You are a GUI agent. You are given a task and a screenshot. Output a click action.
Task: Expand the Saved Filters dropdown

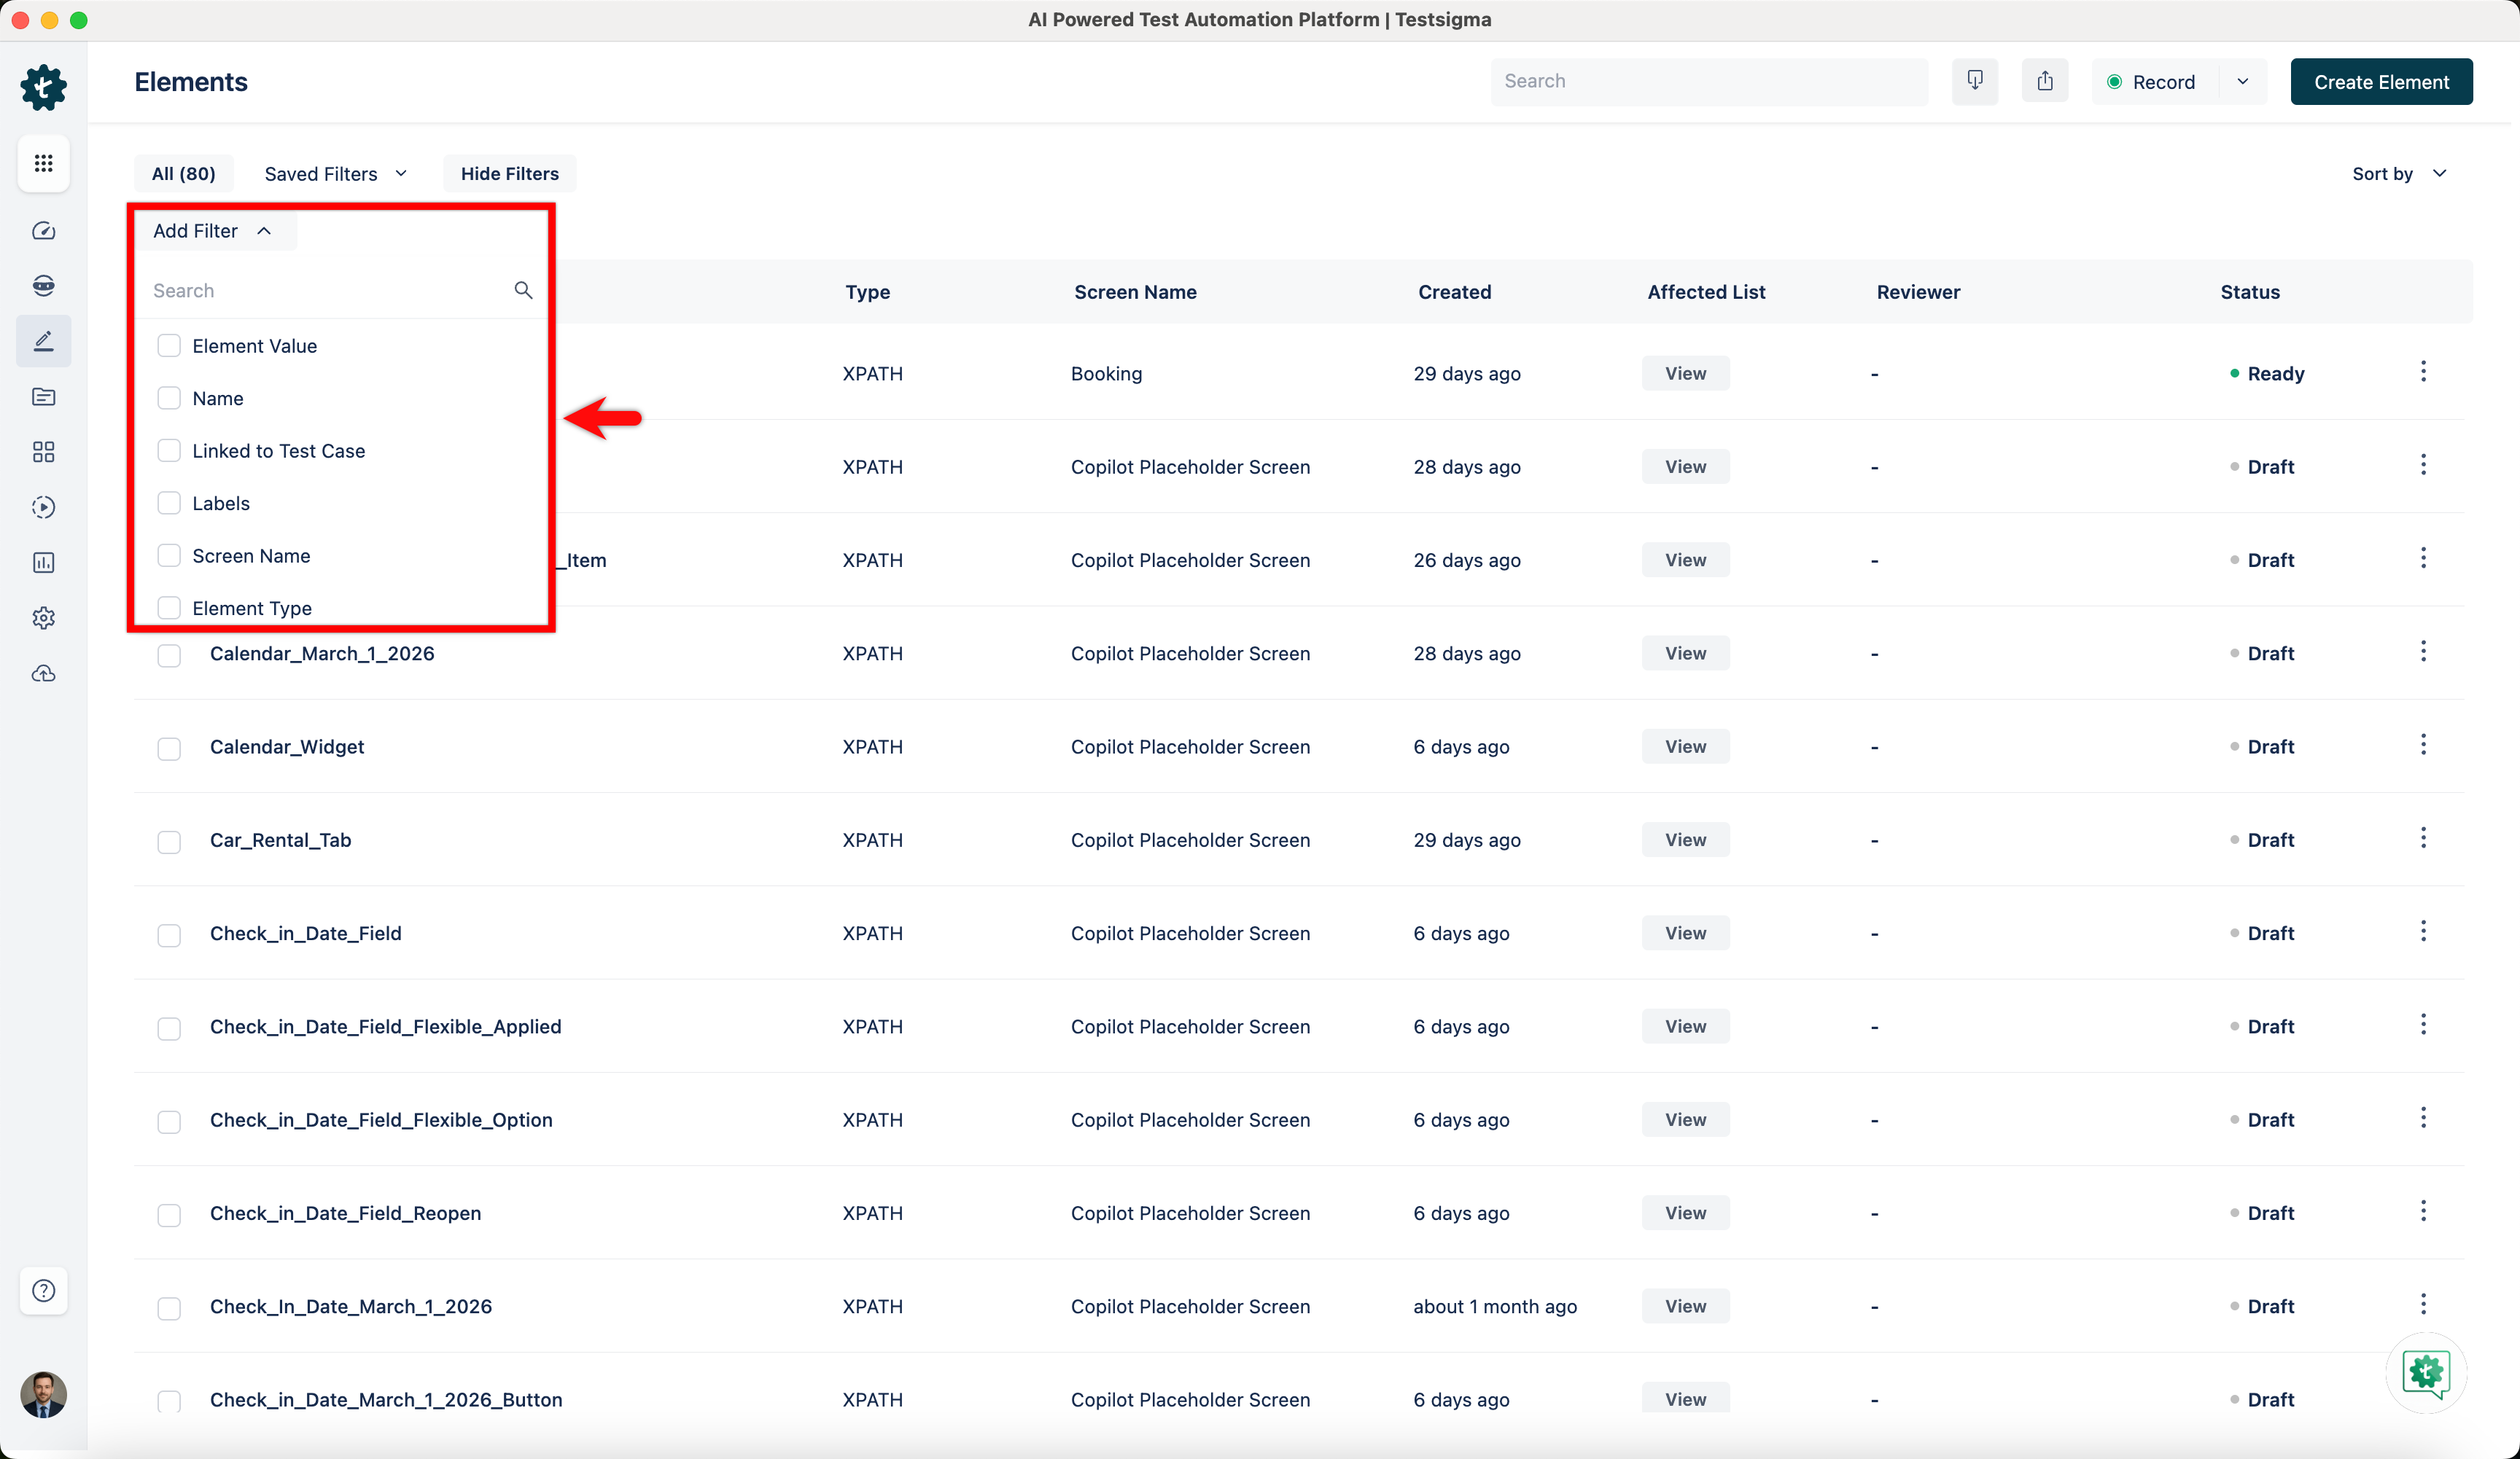(x=335, y=174)
